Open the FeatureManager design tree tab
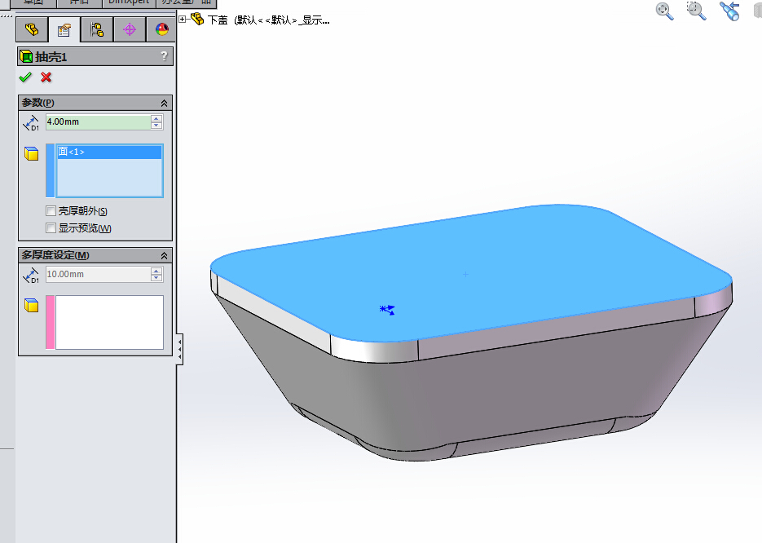This screenshot has height=543, width=762. pos(32,29)
